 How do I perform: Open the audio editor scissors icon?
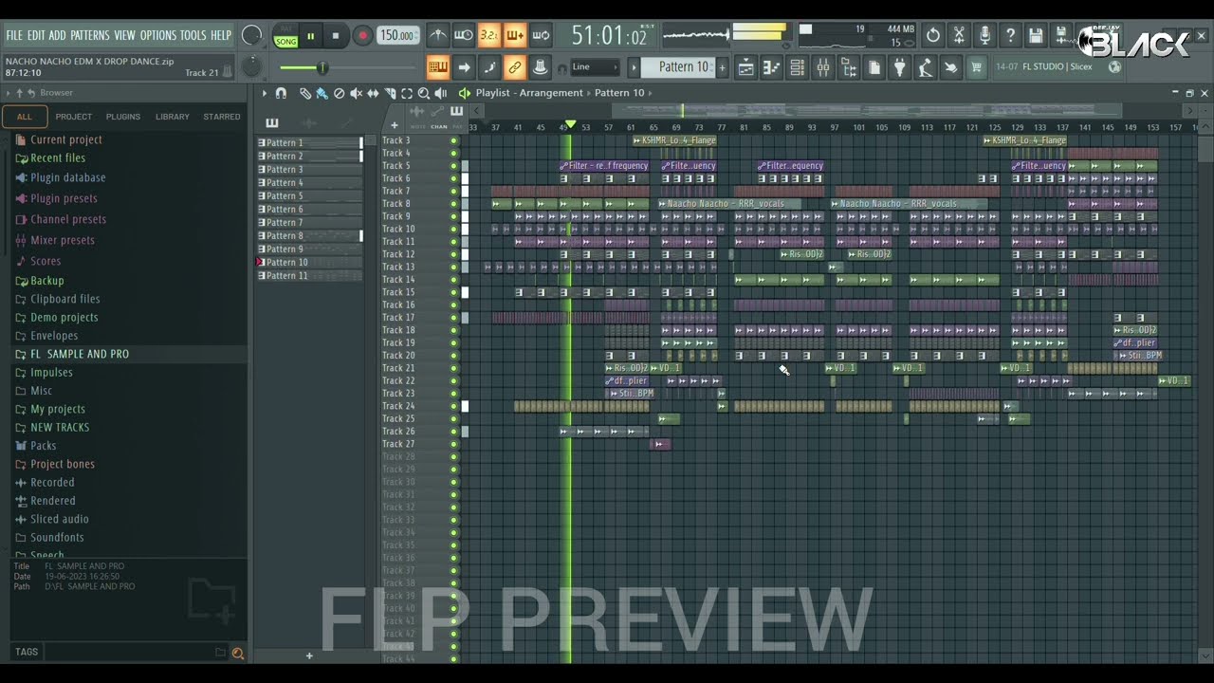pyautogui.click(x=959, y=35)
